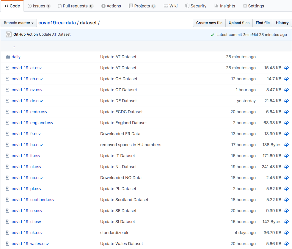Download covid-19-fr.csv using the cloud icon
This screenshot has width=292, height=249.
click(x=286, y=134)
